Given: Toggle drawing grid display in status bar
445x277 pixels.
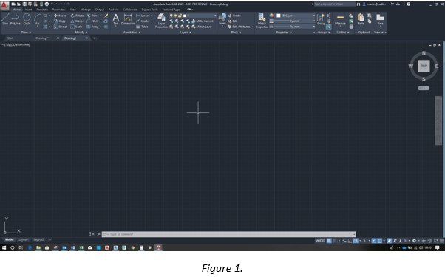Looking at the screenshot, I should (x=329, y=241).
